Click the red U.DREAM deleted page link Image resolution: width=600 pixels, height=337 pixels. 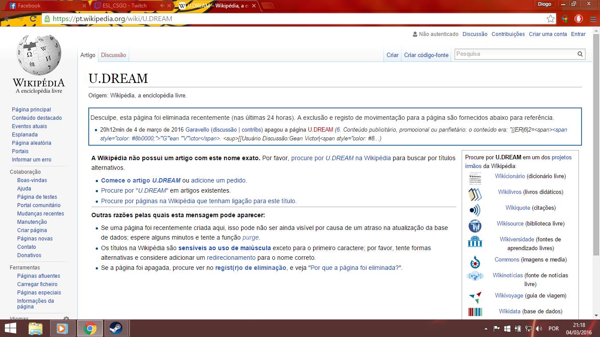coord(320,130)
